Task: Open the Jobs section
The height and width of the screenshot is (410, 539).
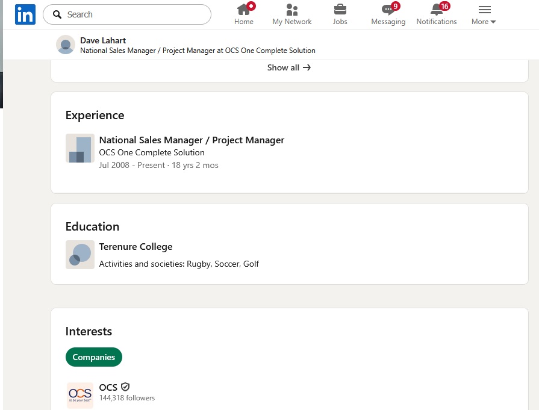Action: point(340,14)
